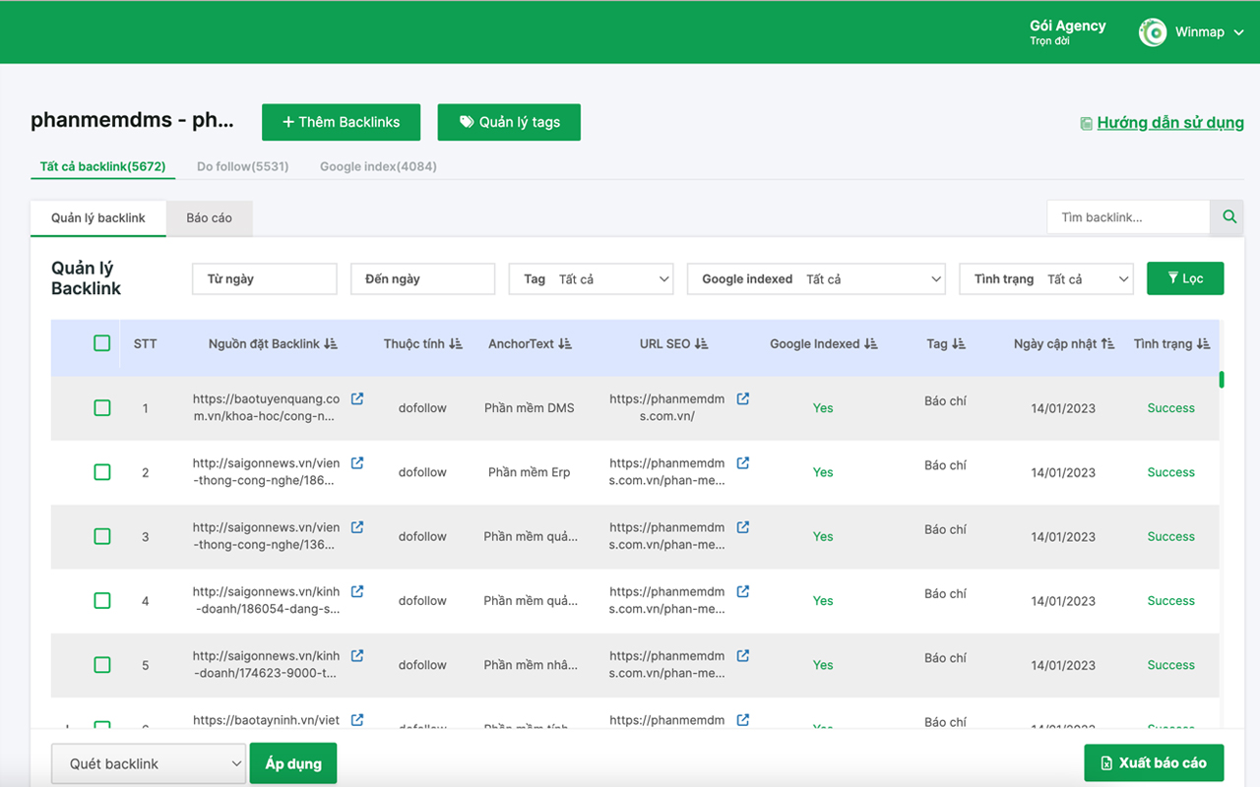The width and height of the screenshot is (1260, 787).
Task: Open URL SEO external link icon in row 5
Action: (x=743, y=655)
